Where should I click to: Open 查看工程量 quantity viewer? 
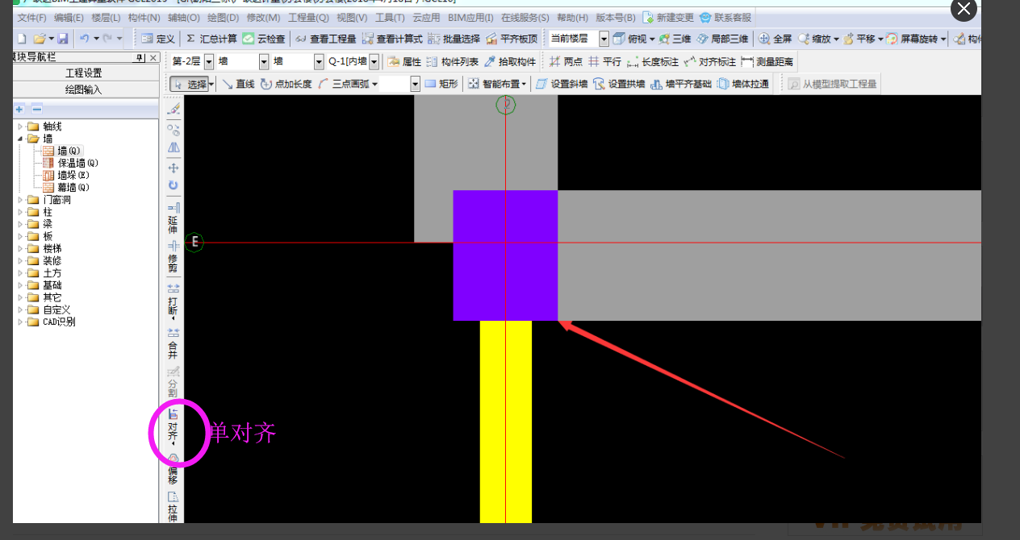(x=325, y=39)
